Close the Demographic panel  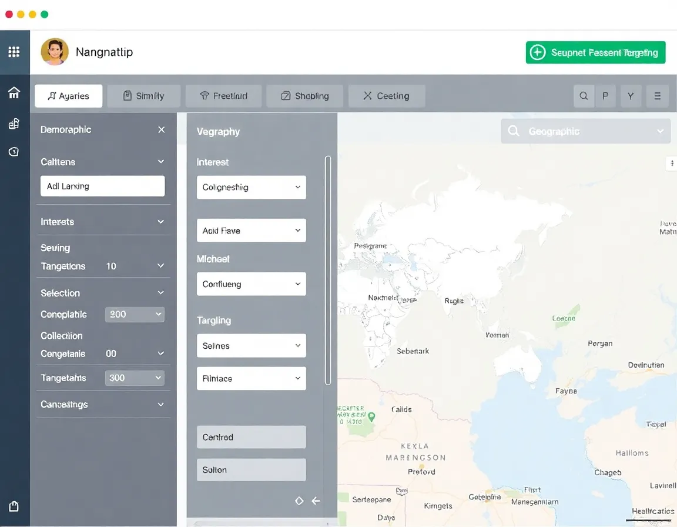[161, 129]
